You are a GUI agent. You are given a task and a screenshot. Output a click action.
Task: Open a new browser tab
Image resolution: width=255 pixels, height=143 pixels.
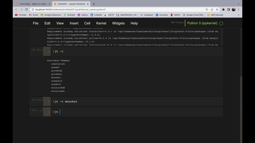(94, 4)
